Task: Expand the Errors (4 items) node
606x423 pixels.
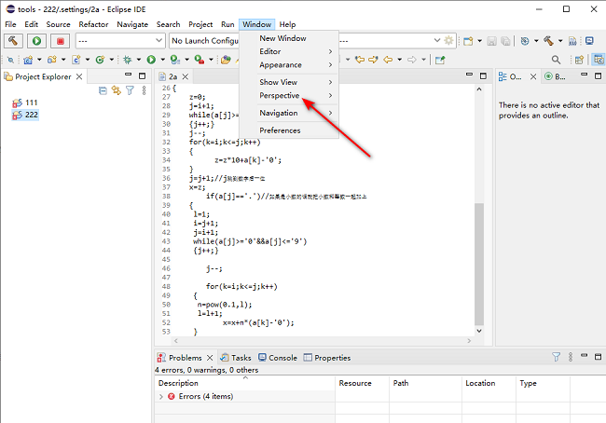Action: click(x=162, y=397)
